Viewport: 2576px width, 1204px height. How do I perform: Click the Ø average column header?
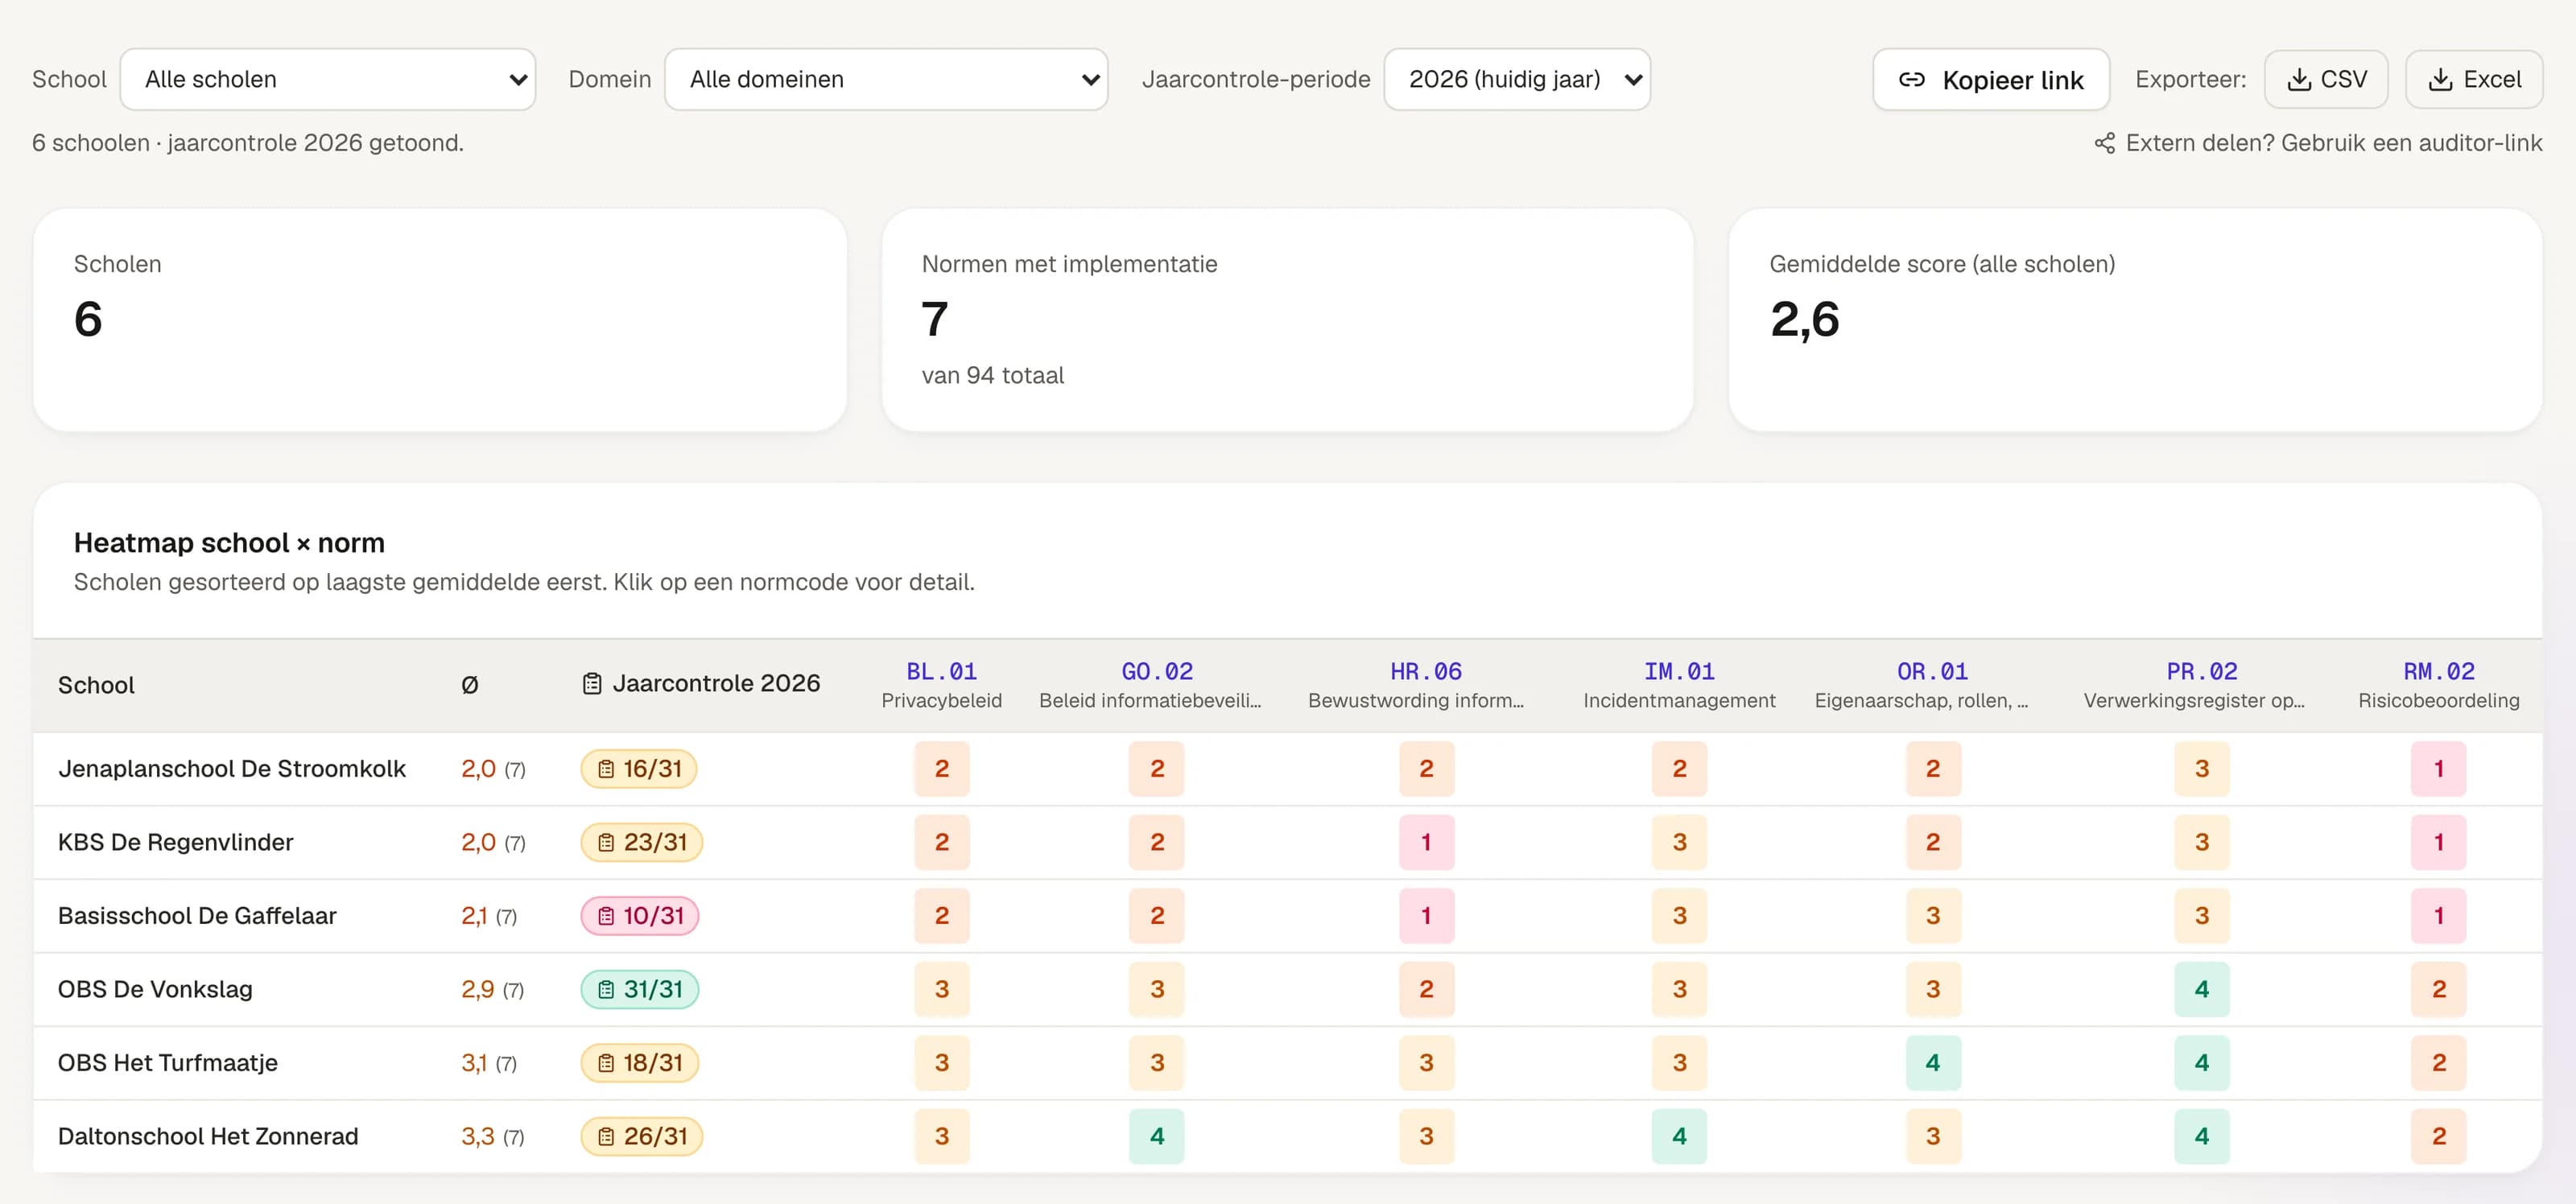point(470,685)
